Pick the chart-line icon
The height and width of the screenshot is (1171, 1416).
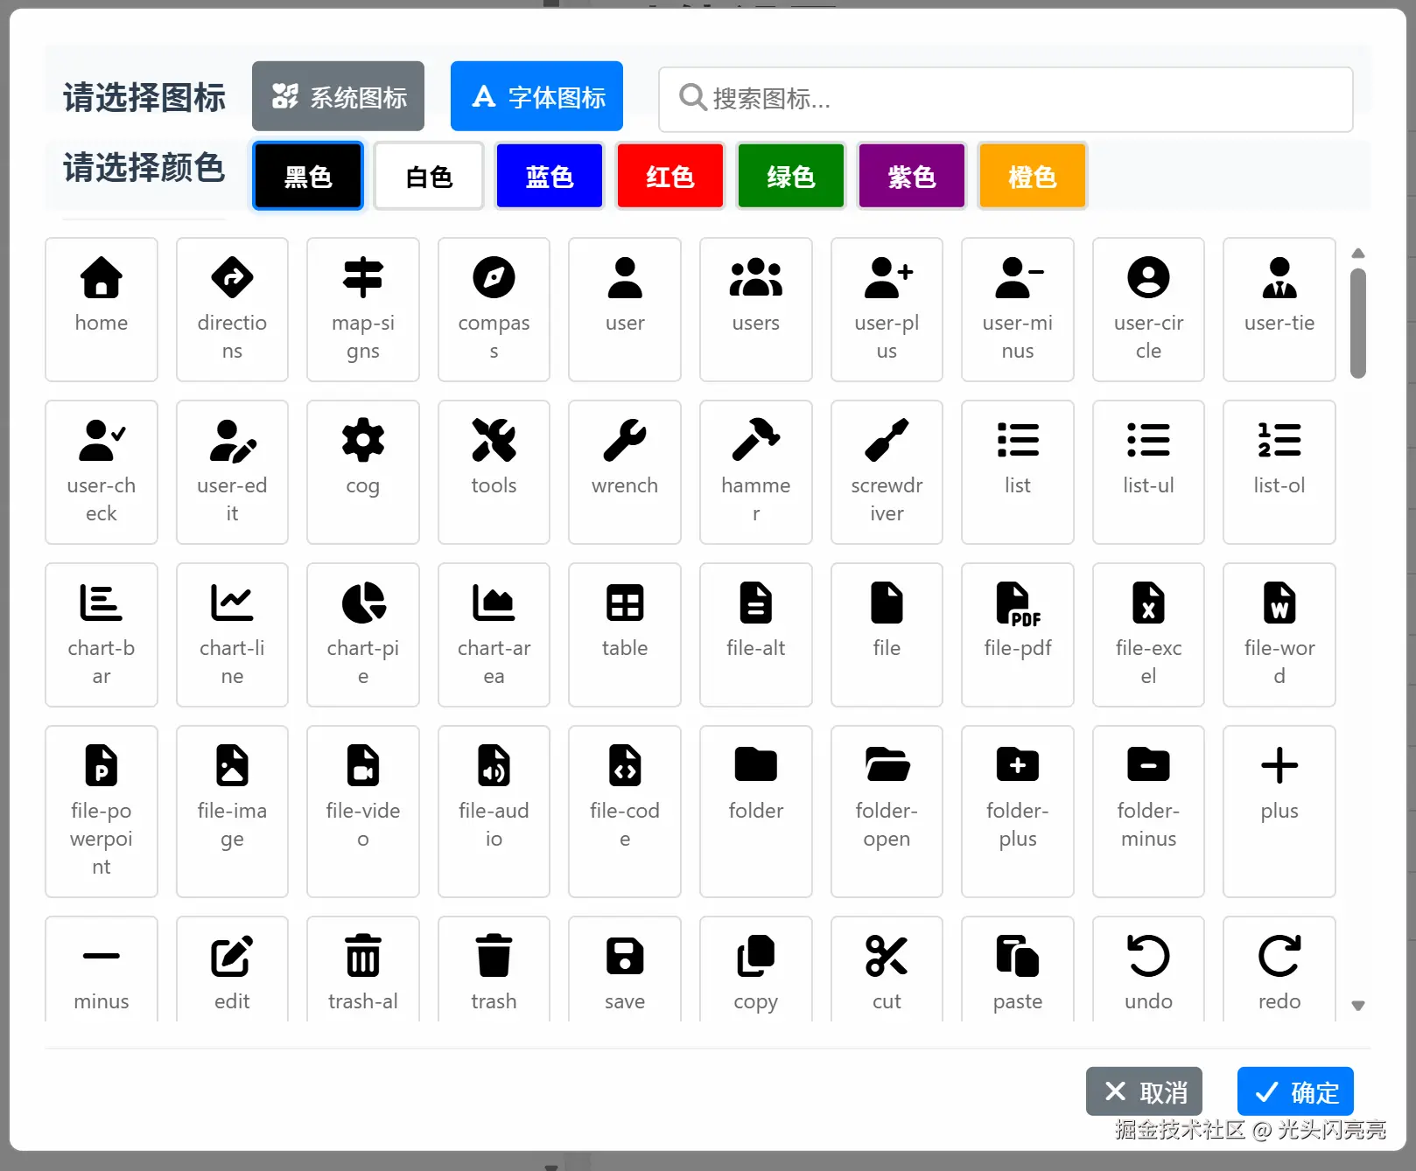(232, 634)
